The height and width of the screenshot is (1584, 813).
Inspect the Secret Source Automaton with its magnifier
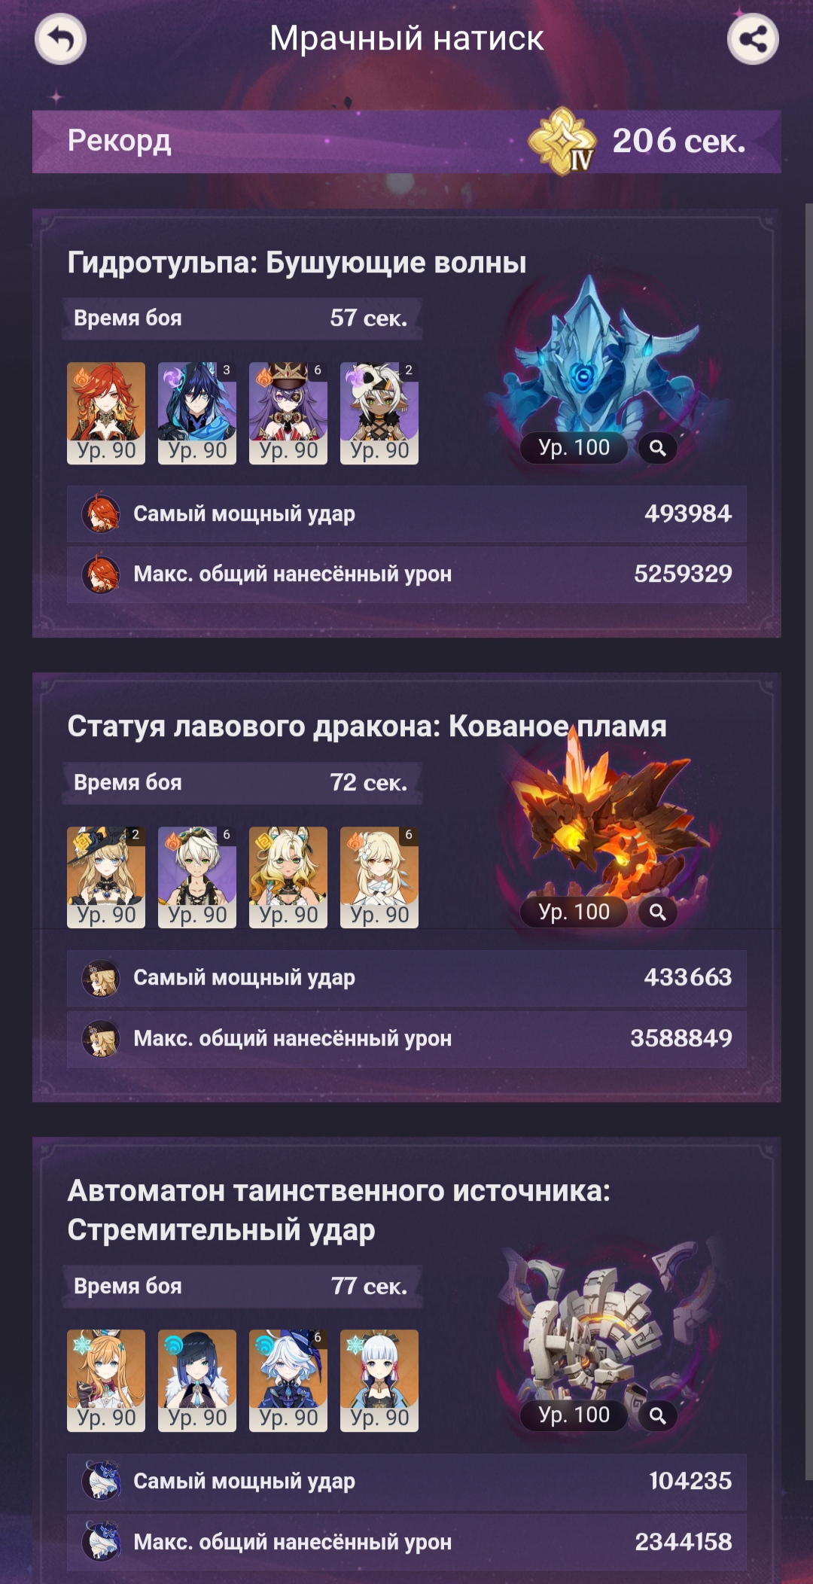click(658, 1415)
